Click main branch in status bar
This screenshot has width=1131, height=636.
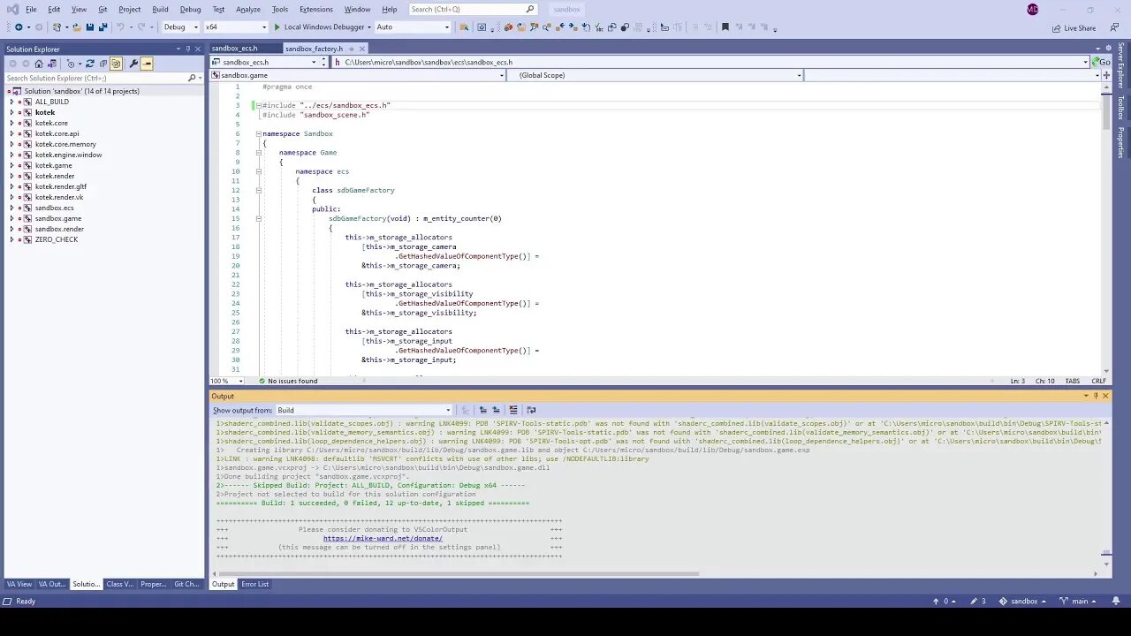tap(1081, 601)
